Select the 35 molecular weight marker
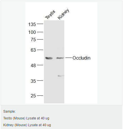Screen dimensions: 123x129 33,81
